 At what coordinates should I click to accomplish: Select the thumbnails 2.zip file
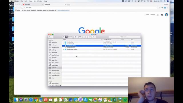click(102, 46)
